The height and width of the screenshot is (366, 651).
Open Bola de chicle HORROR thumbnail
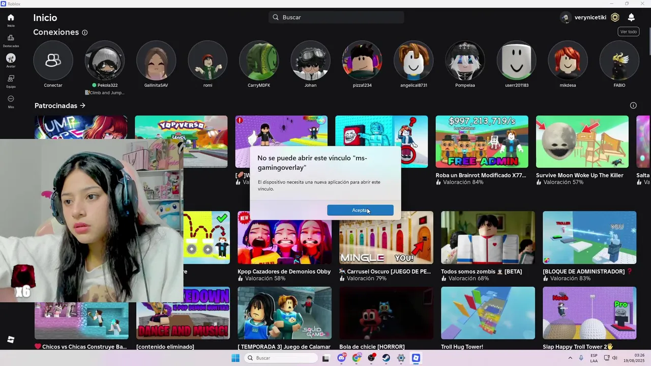tap(386, 313)
